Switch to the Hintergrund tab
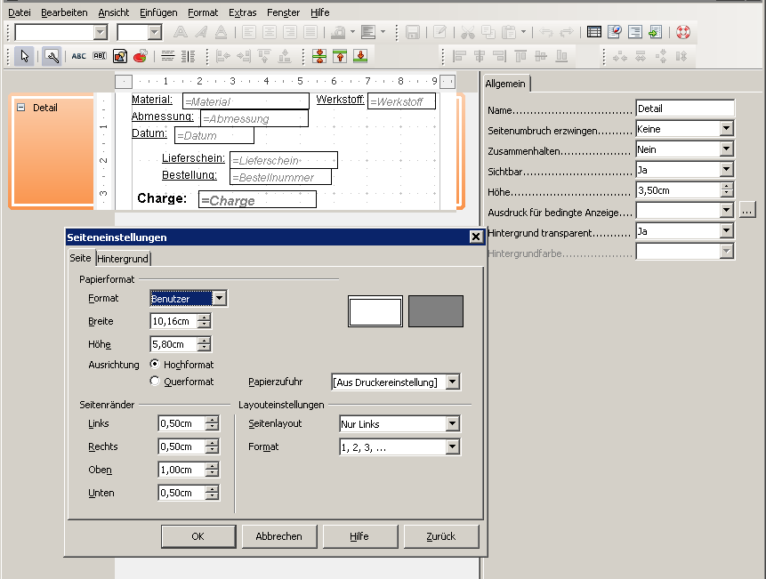The image size is (766, 579). pyautogui.click(x=123, y=259)
